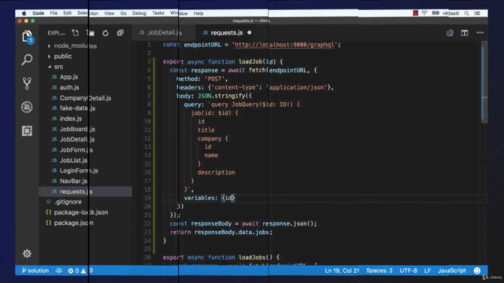Create a new file in Explorer

(x=76, y=33)
